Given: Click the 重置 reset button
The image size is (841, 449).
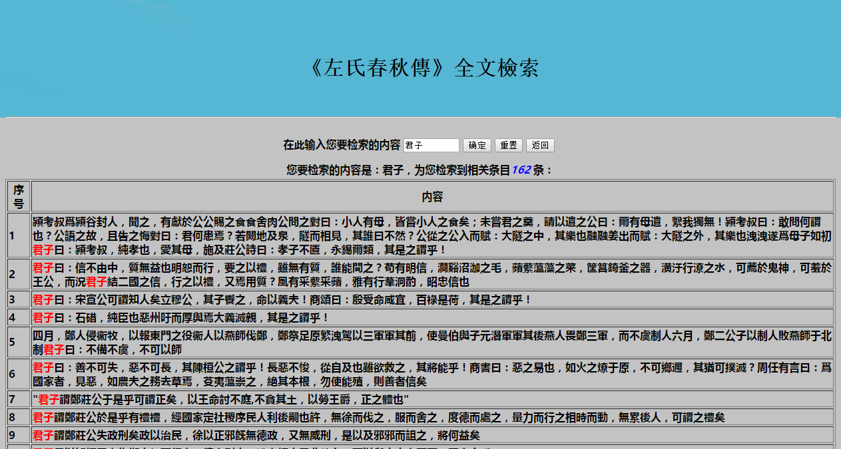Looking at the screenshot, I should [508, 146].
